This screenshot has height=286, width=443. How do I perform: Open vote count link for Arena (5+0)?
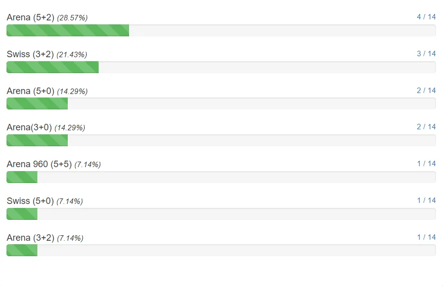[426, 91]
